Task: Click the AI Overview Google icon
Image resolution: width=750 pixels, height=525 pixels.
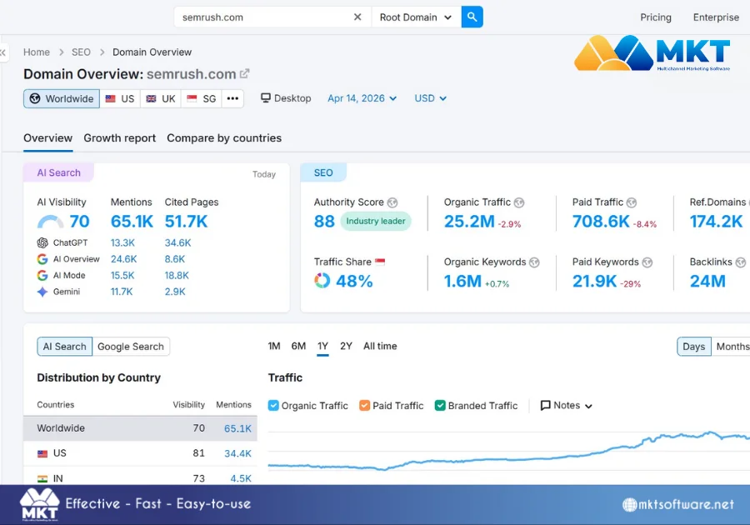Action: (42, 259)
